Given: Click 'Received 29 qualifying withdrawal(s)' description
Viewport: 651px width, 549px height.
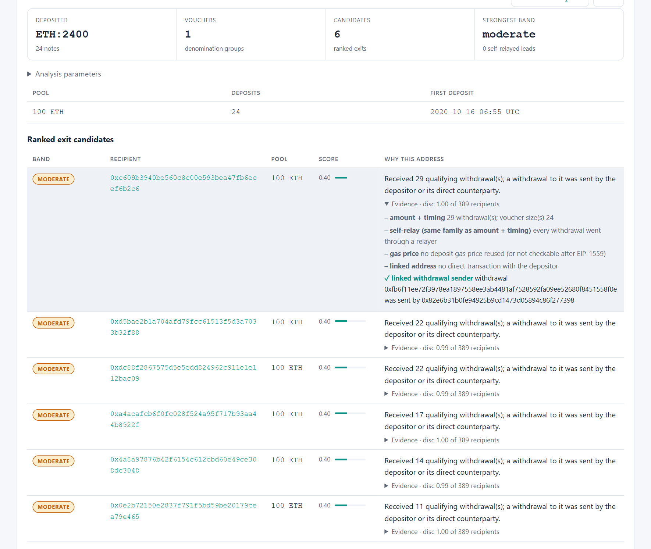Looking at the screenshot, I should click(x=500, y=185).
